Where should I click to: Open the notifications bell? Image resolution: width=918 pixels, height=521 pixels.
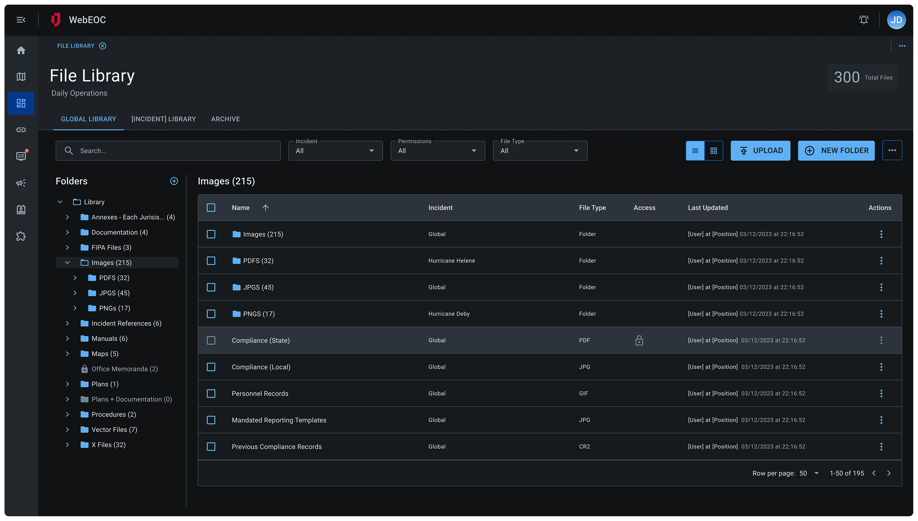[x=864, y=20]
